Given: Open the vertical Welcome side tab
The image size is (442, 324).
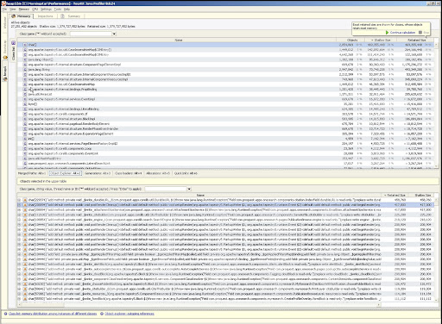Looking at the screenshot, I should click(x=4, y=22).
